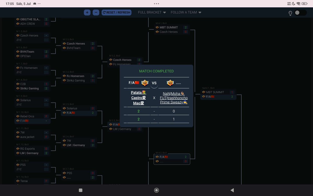Click player link FUT|trashhoncho

click(174, 98)
